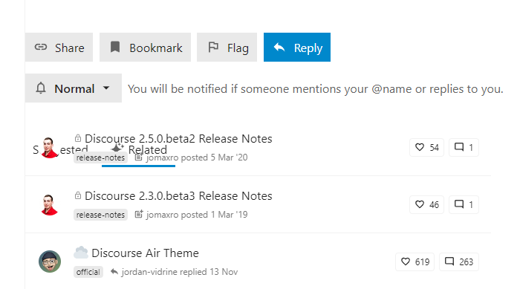The width and height of the screenshot is (520, 289).
Task: Open jomaxro avatar on 2.3.0.beta3 row
Action: [x=50, y=205]
